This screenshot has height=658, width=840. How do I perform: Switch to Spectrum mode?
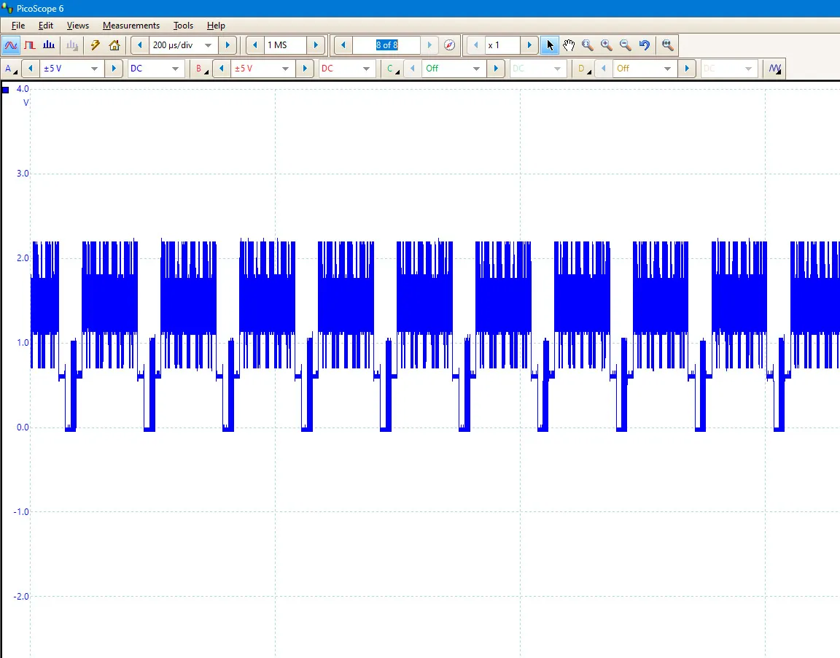point(48,45)
